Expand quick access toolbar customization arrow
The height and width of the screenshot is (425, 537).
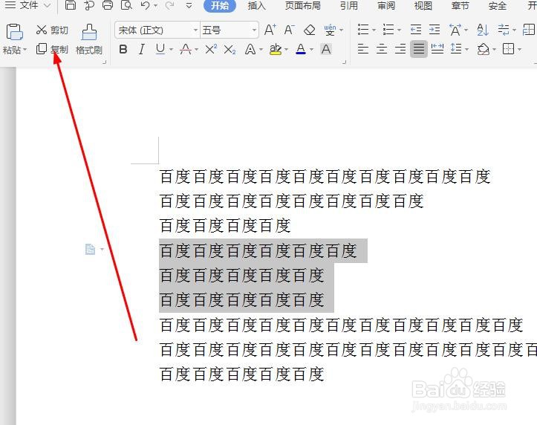(189, 6)
